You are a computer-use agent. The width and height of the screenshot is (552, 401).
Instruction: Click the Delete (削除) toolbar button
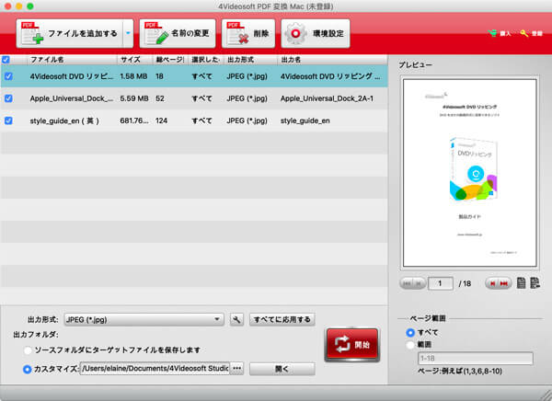coord(248,33)
